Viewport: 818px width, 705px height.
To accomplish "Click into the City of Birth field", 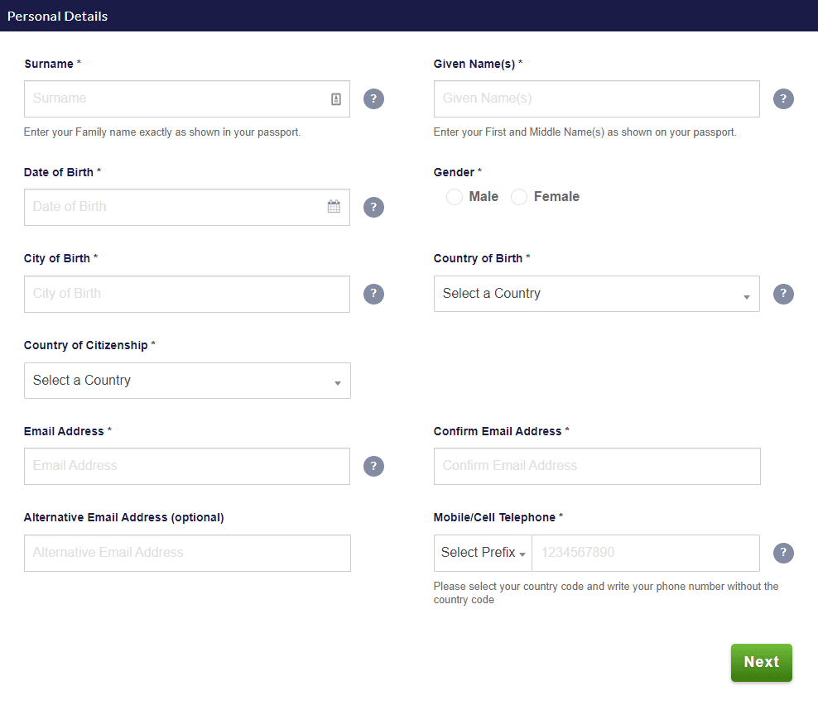I will click(187, 294).
